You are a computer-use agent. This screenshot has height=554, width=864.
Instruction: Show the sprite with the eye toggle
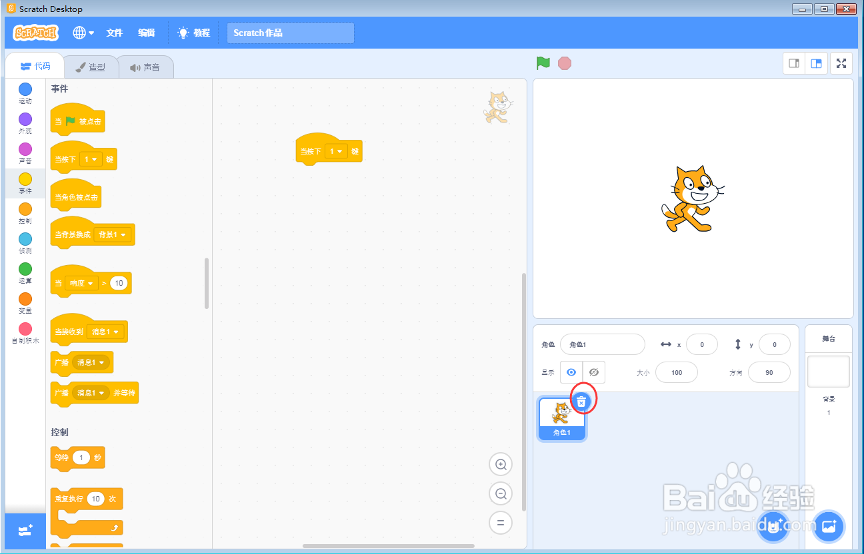point(571,372)
